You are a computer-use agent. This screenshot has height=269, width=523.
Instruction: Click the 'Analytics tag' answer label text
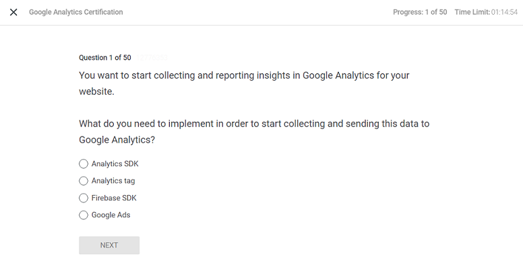coord(113,181)
